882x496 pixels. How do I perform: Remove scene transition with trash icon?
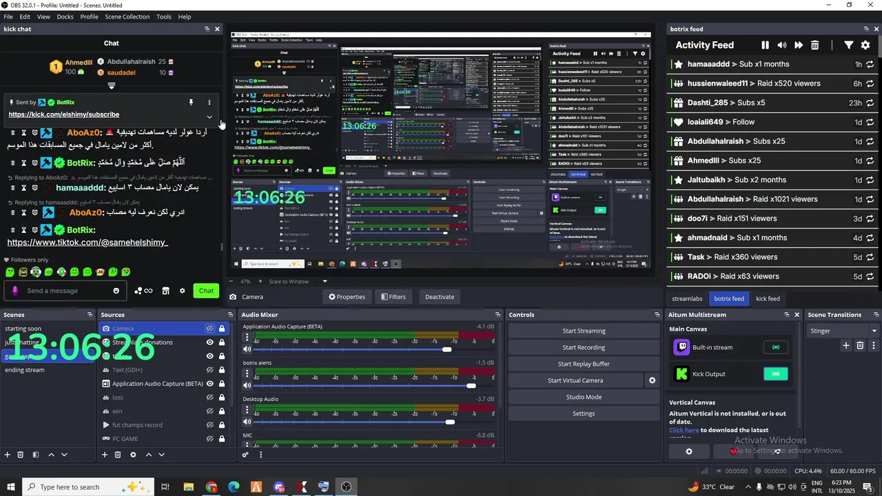[x=860, y=346]
